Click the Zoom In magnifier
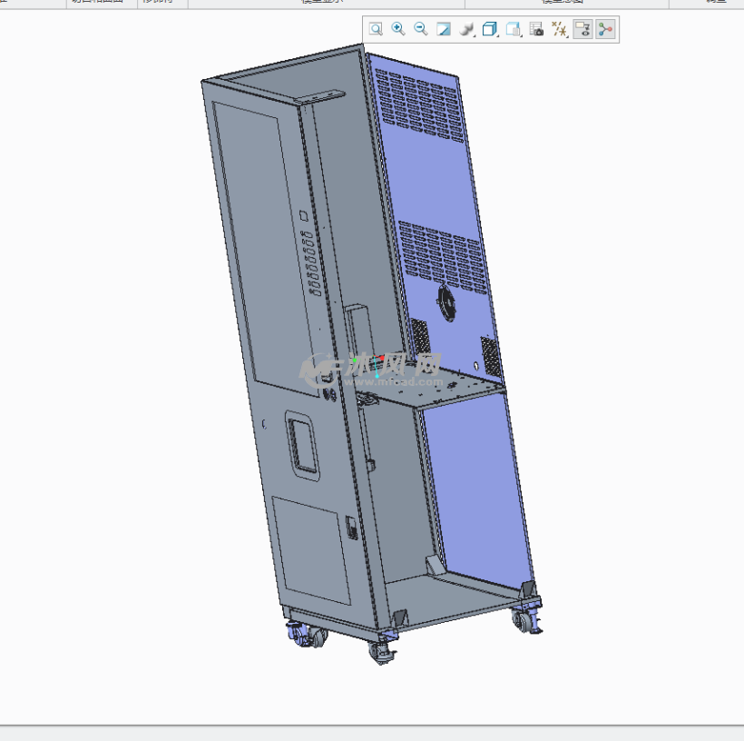 click(398, 29)
